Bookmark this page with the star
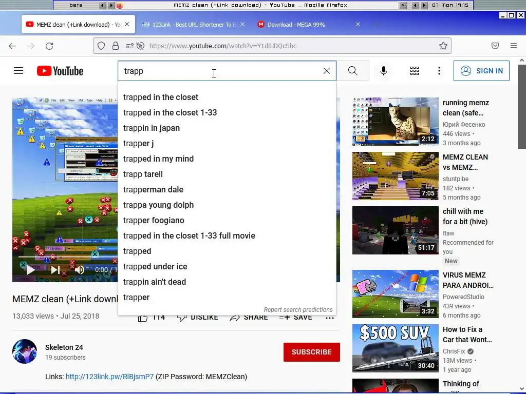The width and height of the screenshot is (526, 394). tap(443, 46)
